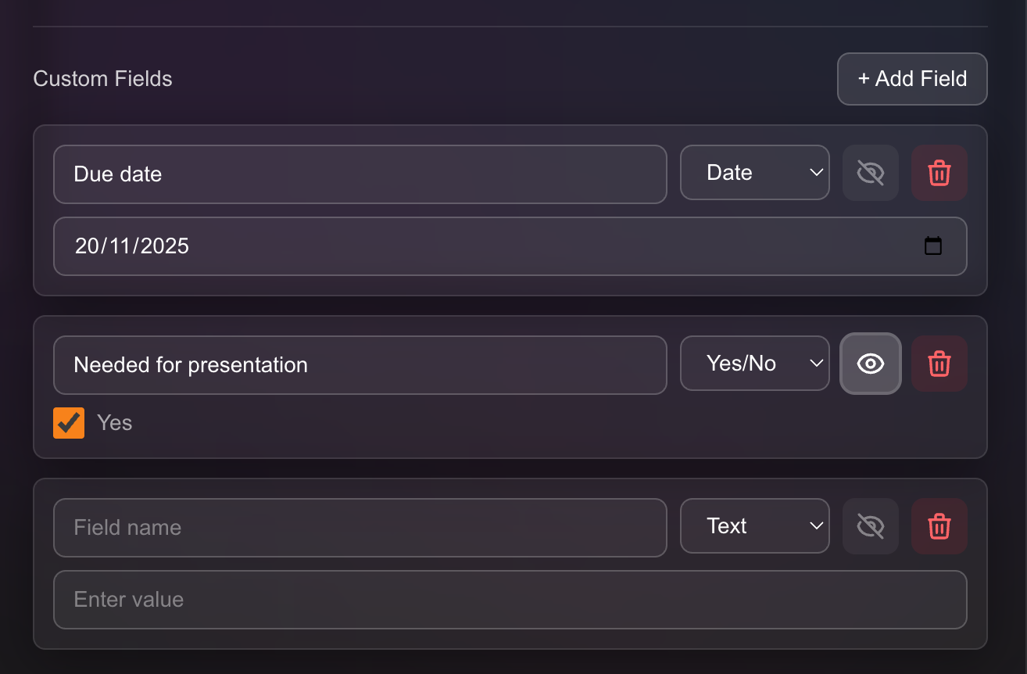The width and height of the screenshot is (1027, 674).
Task: Expand the Text type dropdown
Action: click(754, 526)
